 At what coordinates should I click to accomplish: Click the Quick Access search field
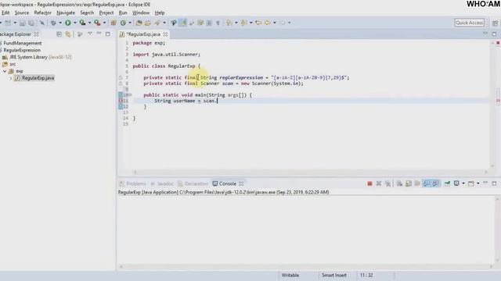pyautogui.click(x=470, y=23)
